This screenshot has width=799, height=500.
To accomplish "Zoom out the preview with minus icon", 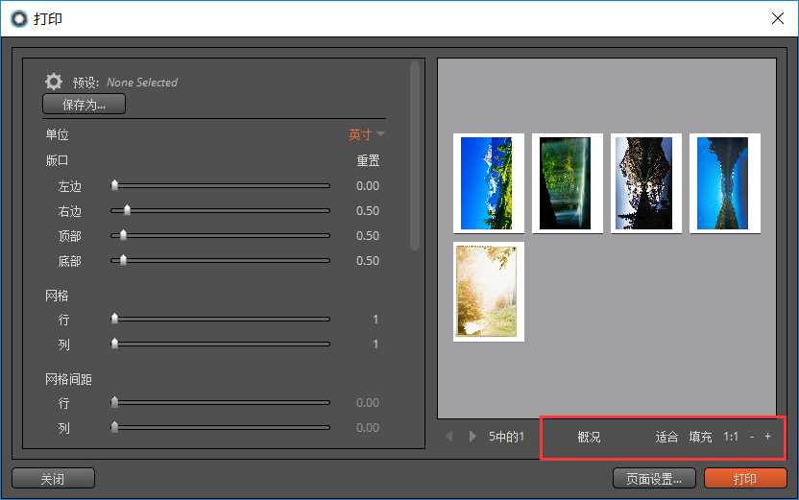I will click(x=752, y=437).
